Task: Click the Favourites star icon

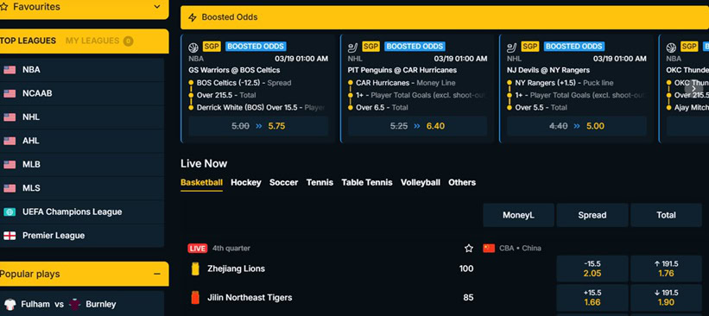Action: 4,7
